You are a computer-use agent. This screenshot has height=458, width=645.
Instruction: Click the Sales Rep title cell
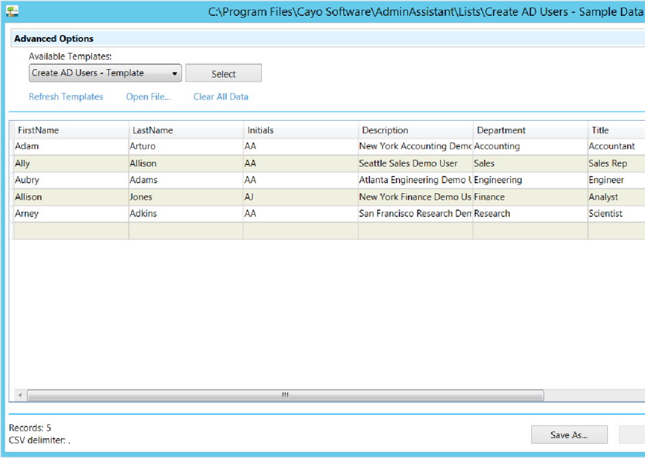coord(617,163)
